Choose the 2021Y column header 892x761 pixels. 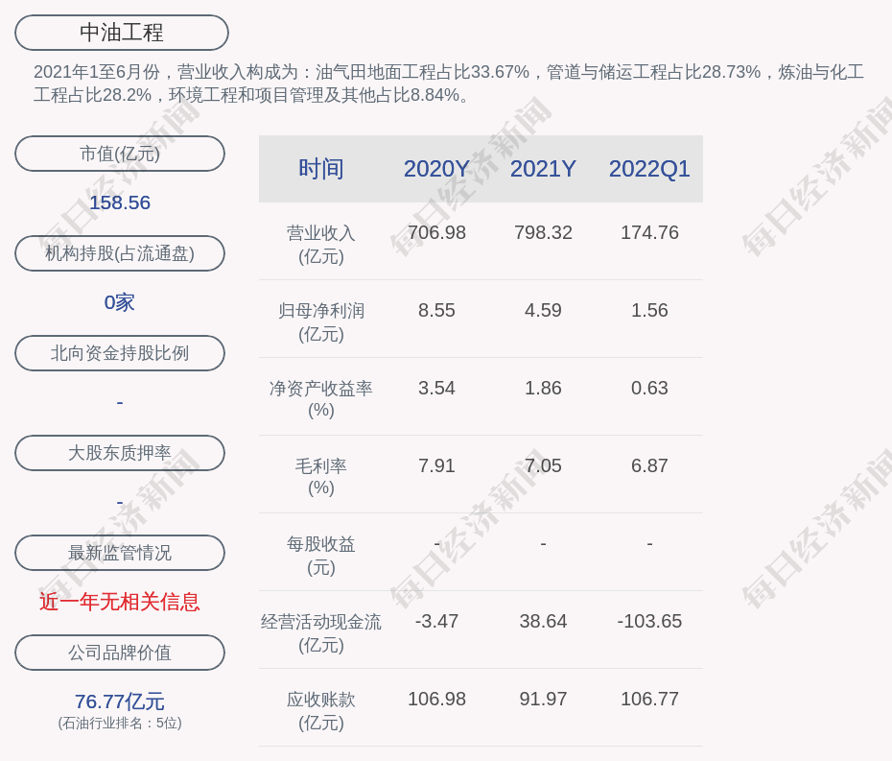point(543,169)
